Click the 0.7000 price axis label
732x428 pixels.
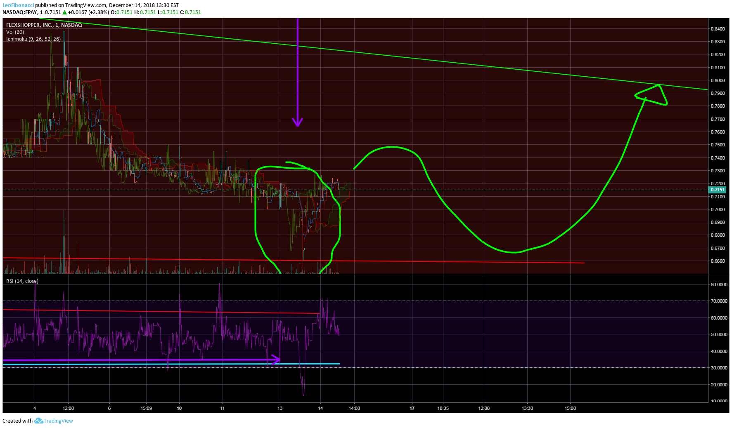pos(718,209)
